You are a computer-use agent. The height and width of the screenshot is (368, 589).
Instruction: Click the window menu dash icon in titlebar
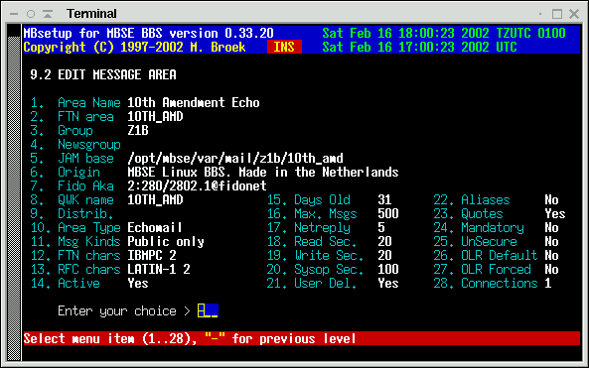click(x=14, y=14)
